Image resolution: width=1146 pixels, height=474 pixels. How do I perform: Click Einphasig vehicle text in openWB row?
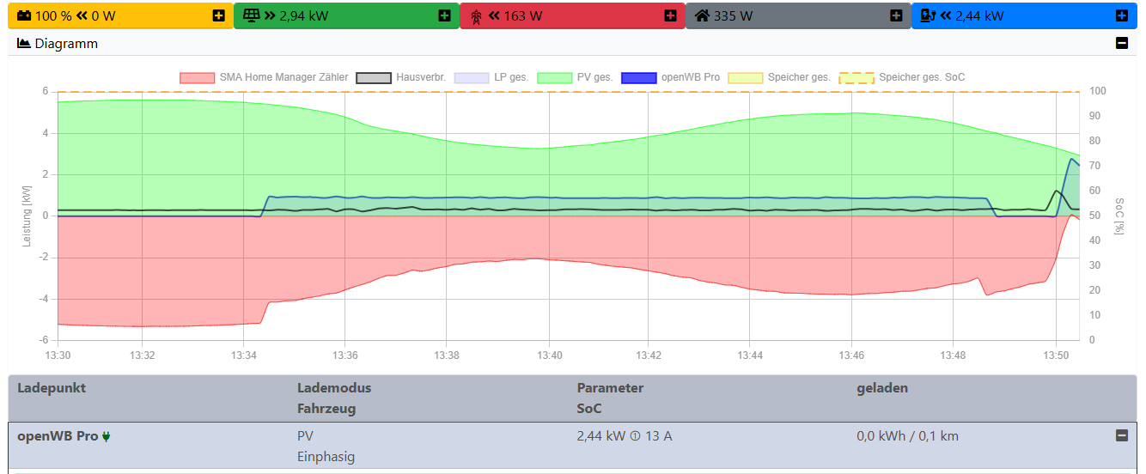pos(326,457)
